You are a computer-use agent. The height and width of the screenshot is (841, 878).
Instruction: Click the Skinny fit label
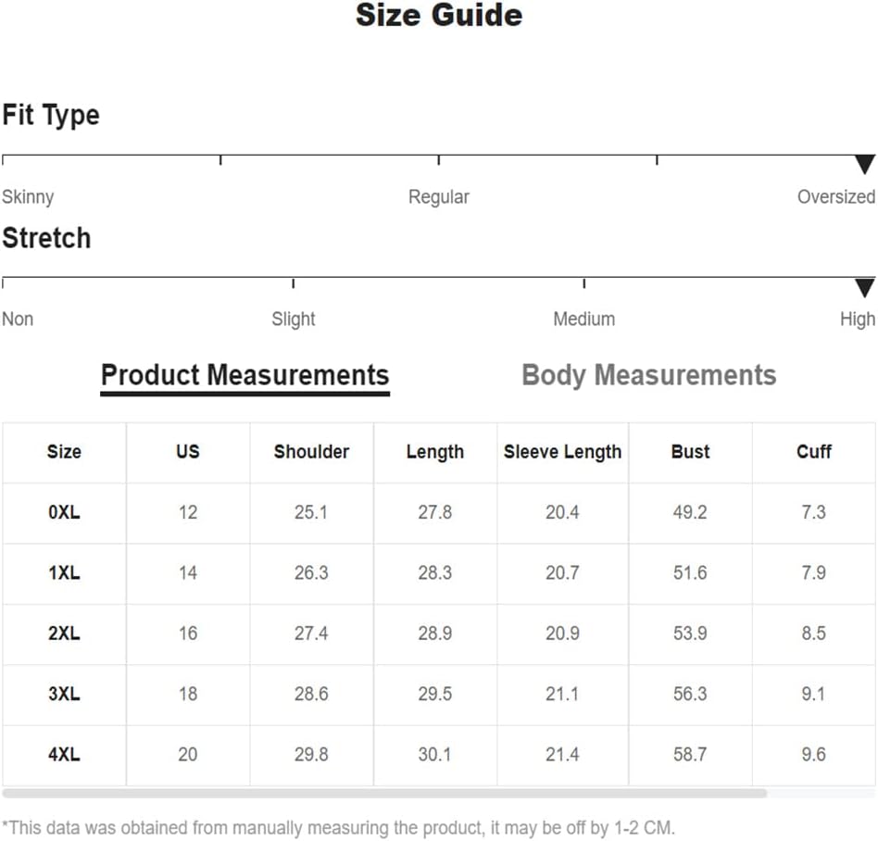point(28,197)
